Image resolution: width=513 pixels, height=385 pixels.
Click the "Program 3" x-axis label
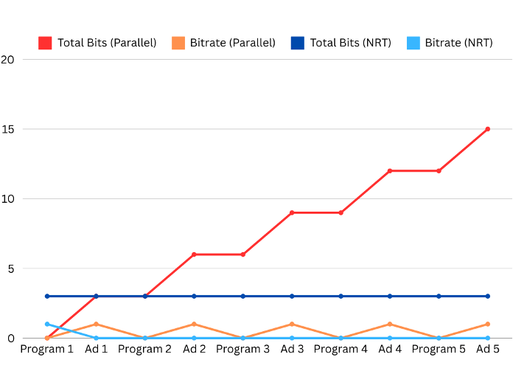coord(242,349)
